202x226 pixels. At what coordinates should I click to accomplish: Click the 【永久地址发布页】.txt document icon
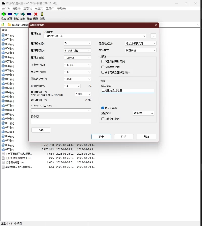point(3,158)
